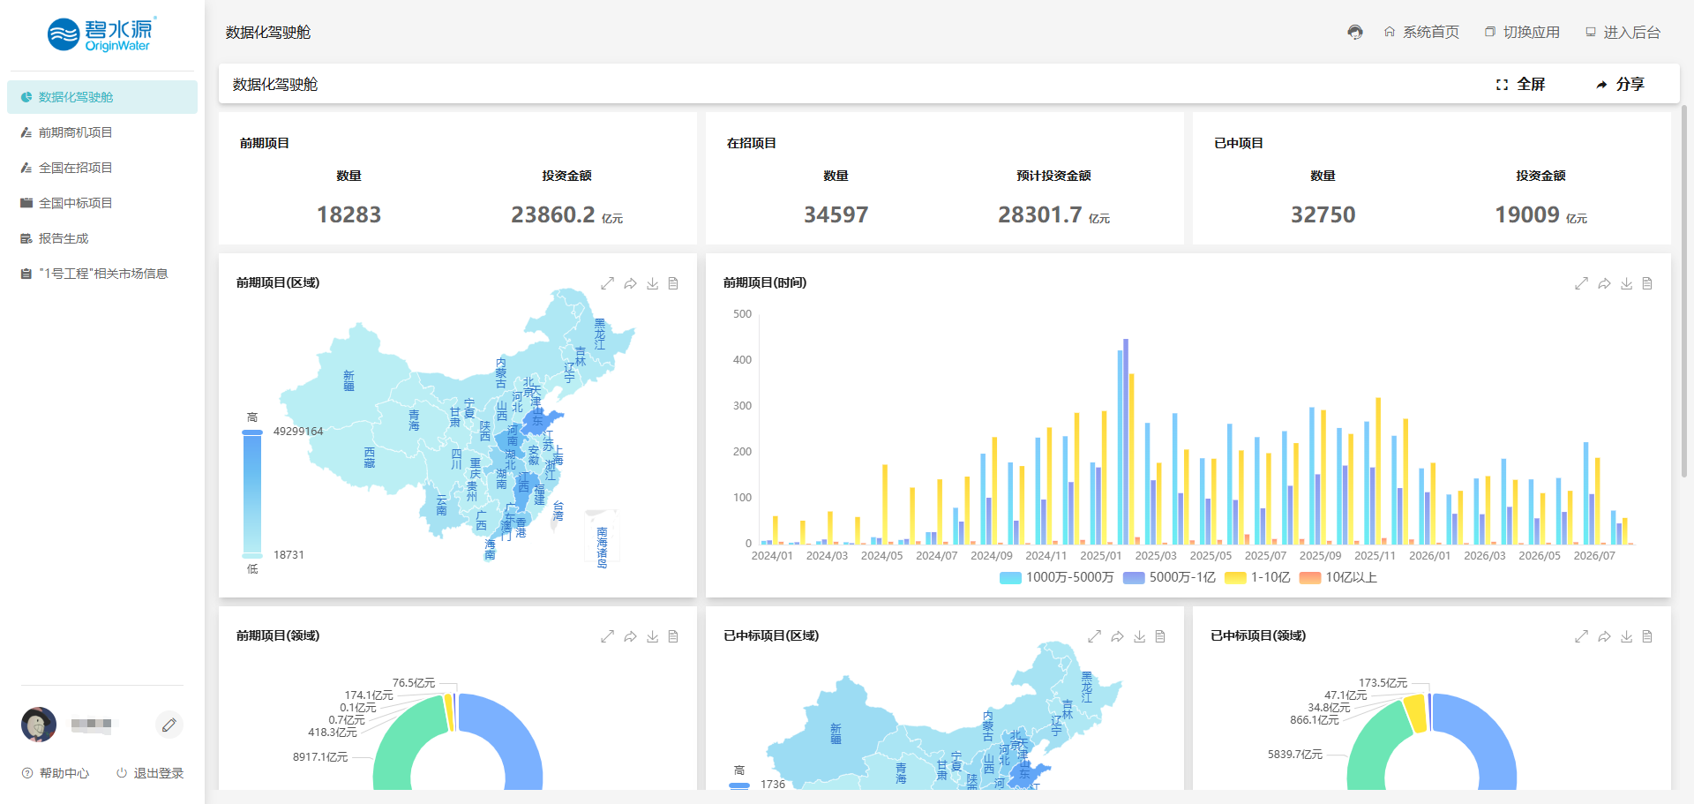The height and width of the screenshot is (804, 1694).
Task: Expand the 已中标项目(区域) map to fullscreen
Action: coord(1094,636)
